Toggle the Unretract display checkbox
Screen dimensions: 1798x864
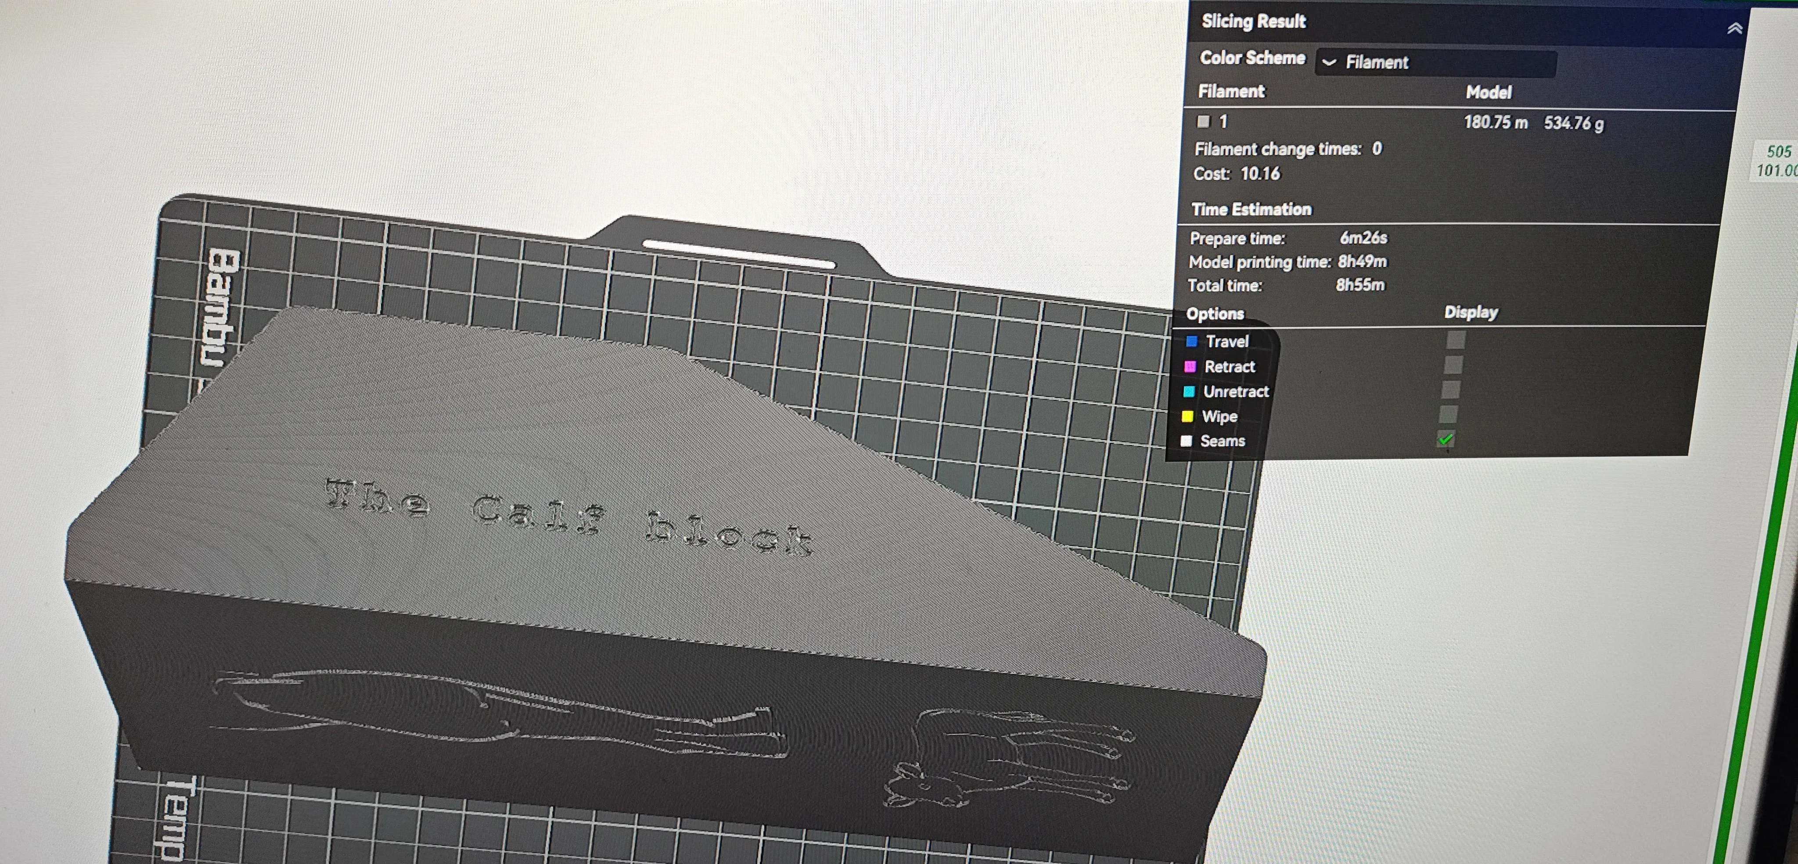pos(1450,389)
